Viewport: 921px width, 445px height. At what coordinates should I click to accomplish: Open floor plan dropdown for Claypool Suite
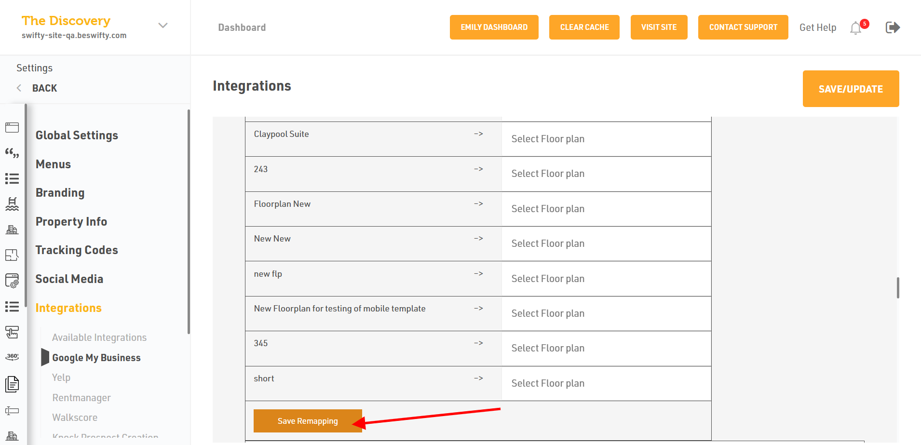(606, 139)
